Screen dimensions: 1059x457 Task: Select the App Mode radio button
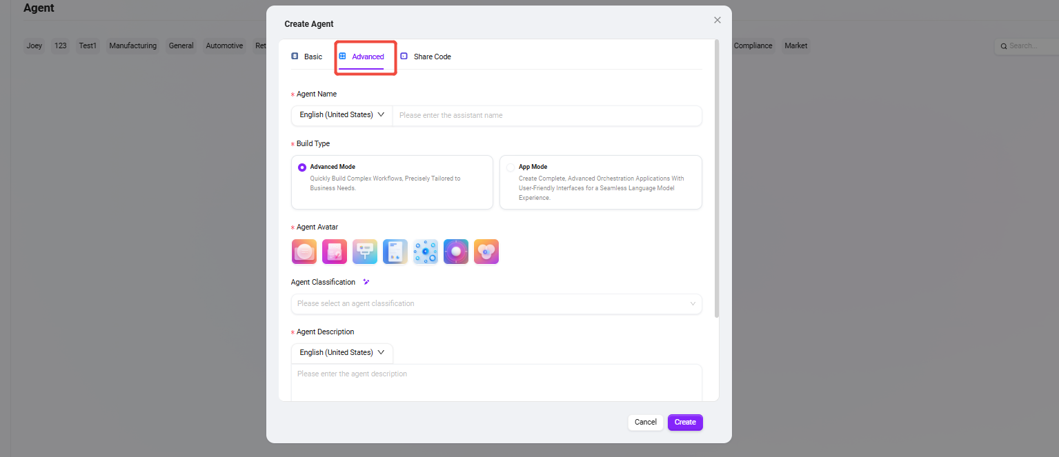pyautogui.click(x=511, y=167)
